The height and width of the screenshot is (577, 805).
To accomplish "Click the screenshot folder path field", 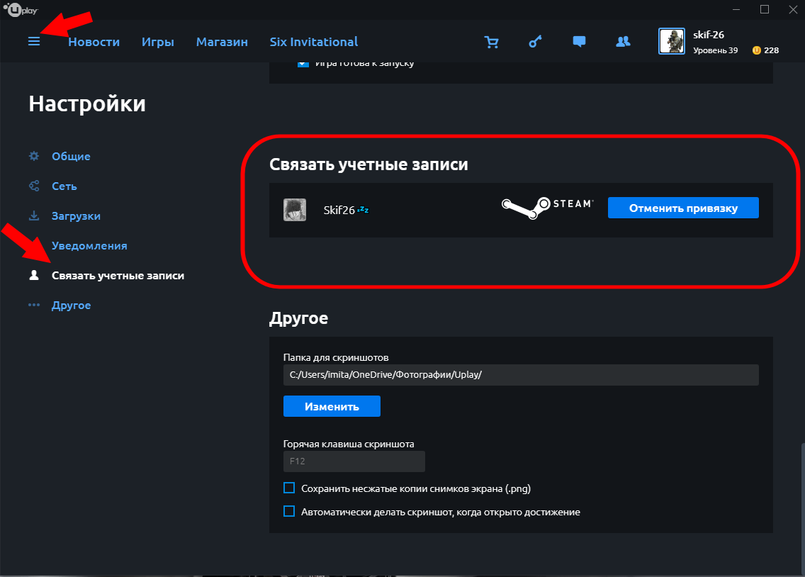I will point(521,375).
